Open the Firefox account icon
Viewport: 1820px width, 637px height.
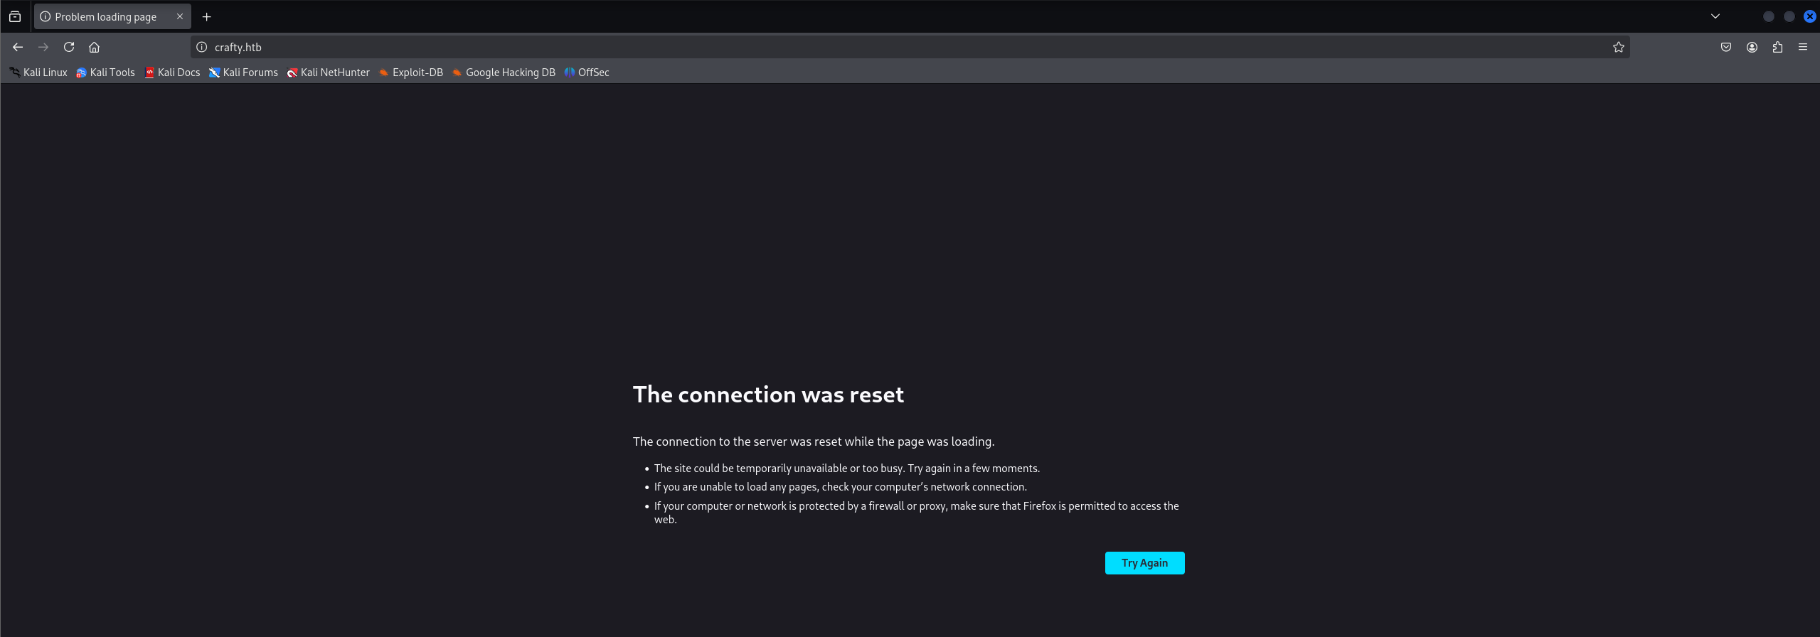pos(1752,47)
